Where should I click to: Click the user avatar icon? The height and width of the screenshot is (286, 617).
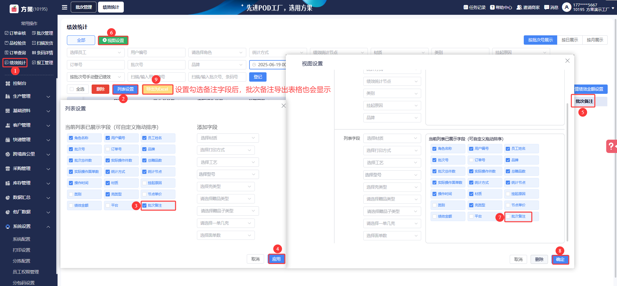coord(567,7)
